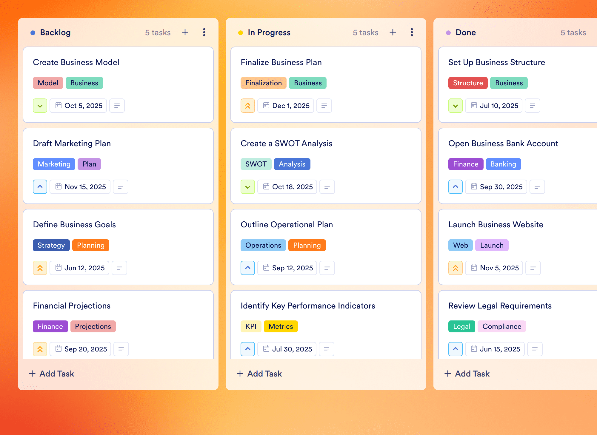Image resolution: width=597 pixels, height=435 pixels.
Task: Open high priority chevron on Define Business Goals
Action: (40, 268)
